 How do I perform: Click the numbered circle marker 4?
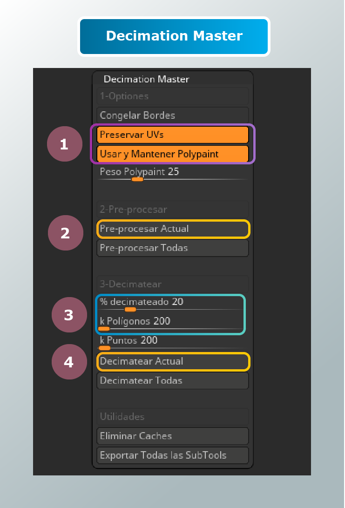pos(69,362)
